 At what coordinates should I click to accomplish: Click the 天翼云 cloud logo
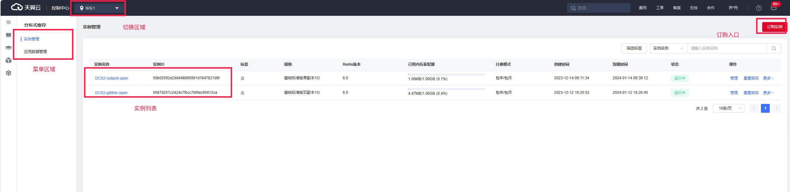[x=26, y=8]
